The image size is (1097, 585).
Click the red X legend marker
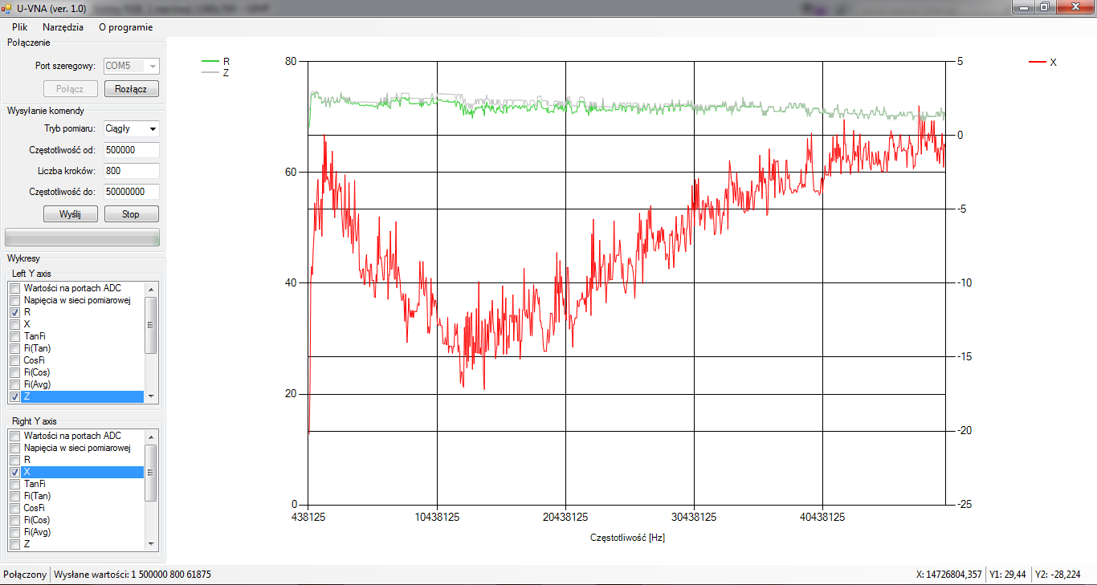point(1037,62)
